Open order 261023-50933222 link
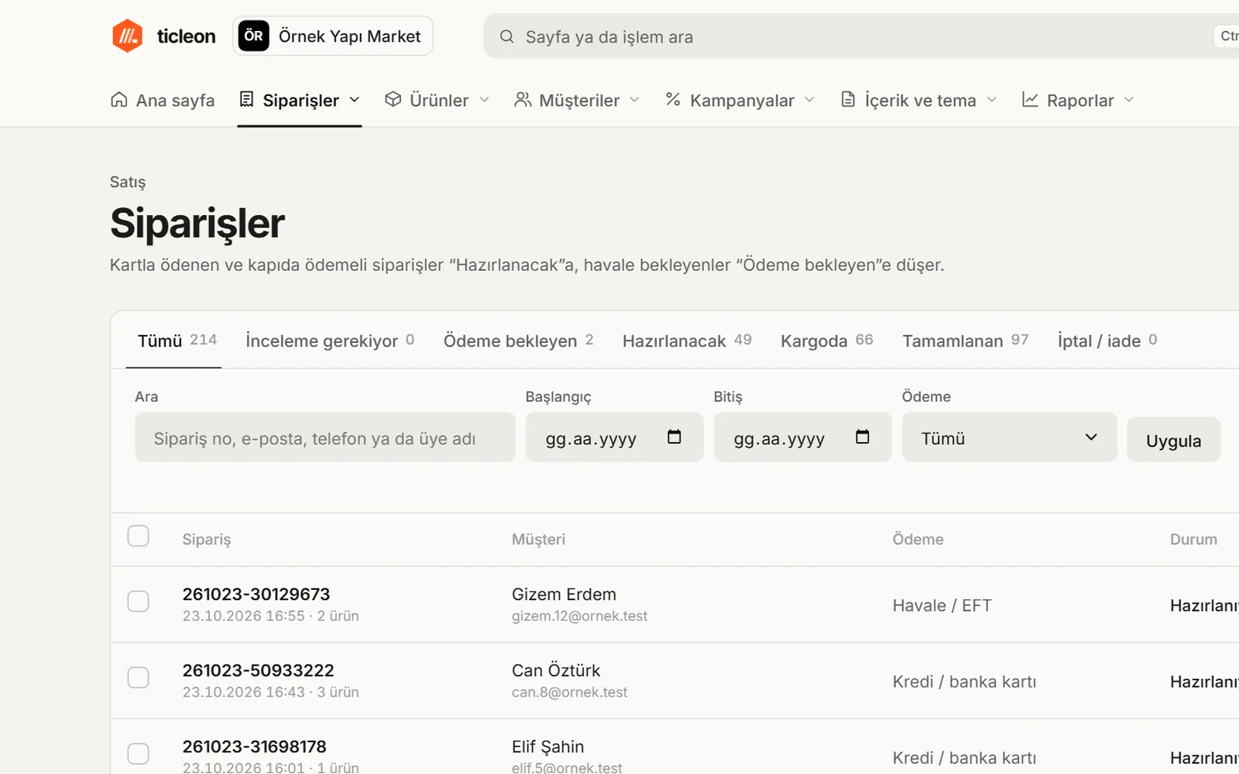The image size is (1239, 774). (258, 670)
